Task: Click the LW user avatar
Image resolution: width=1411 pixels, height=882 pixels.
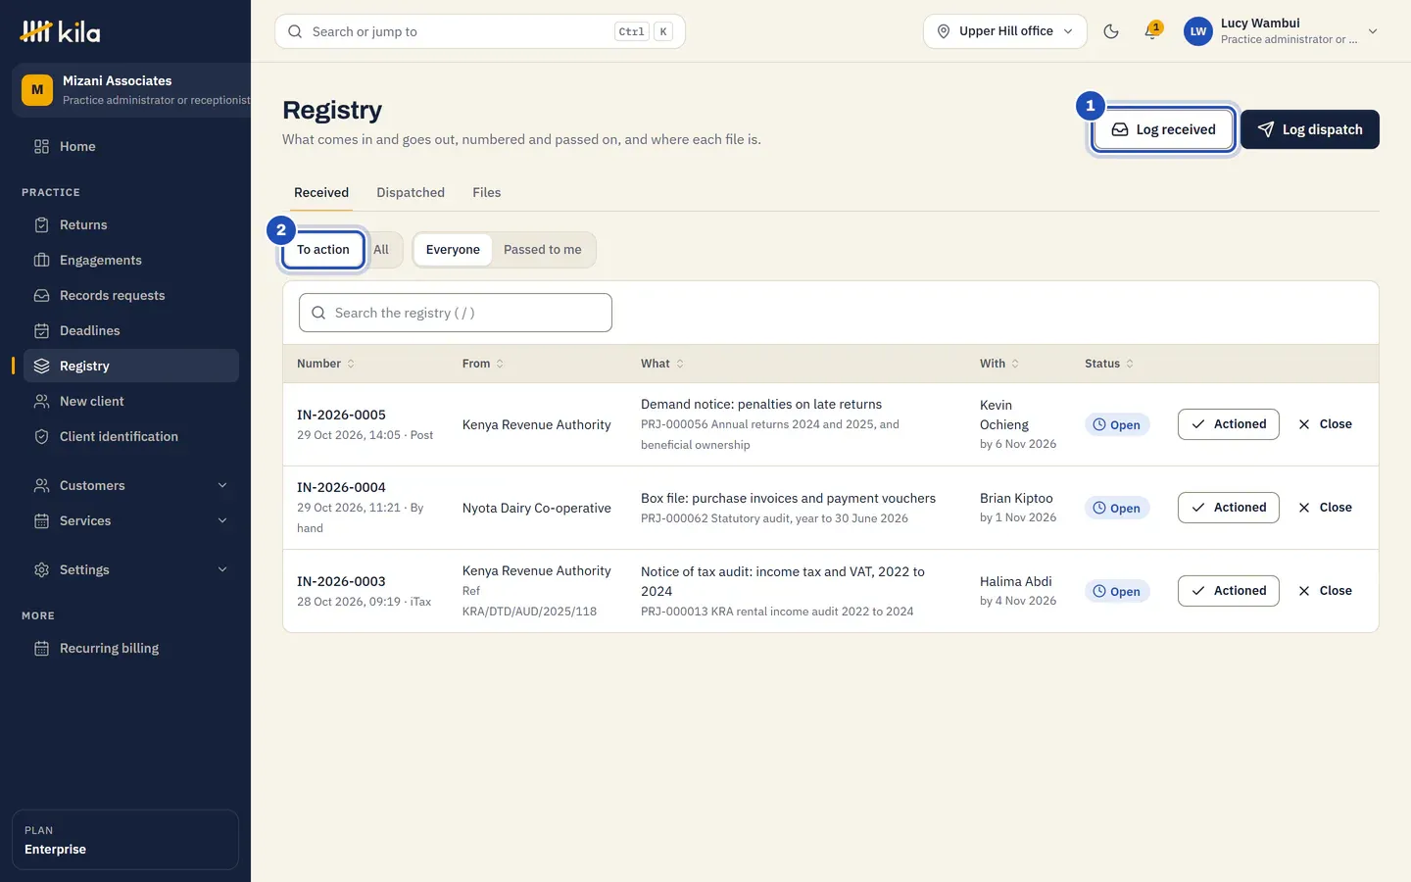Action: click(1198, 31)
